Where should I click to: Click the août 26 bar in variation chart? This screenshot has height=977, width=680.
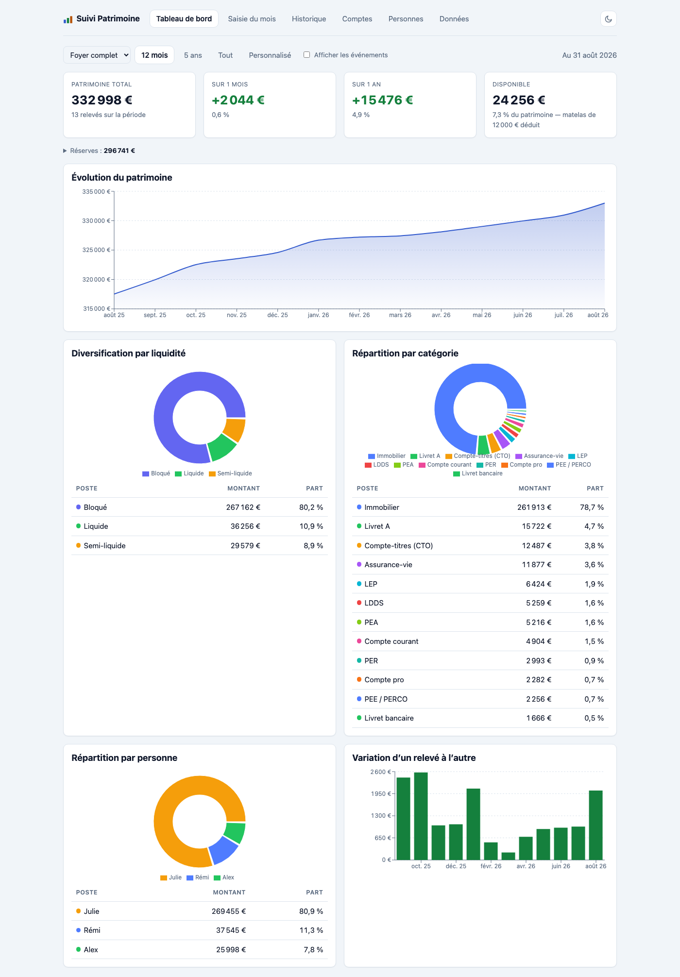tap(595, 825)
